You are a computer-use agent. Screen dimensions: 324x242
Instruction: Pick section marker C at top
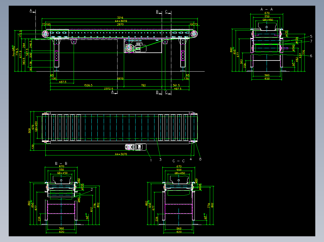[x=166, y=12]
